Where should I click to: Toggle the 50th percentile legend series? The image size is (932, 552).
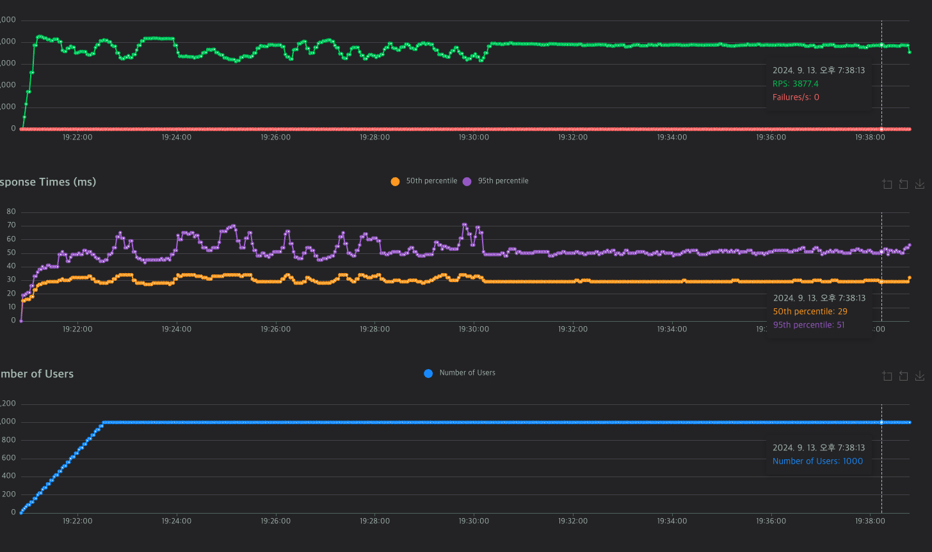pos(424,181)
